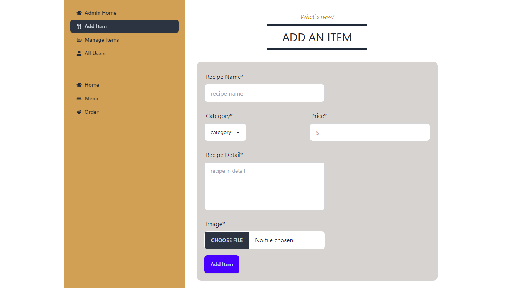The width and height of the screenshot is (514, 288).
Task: Click the Admin Home house icon
Action: [79, 13]
